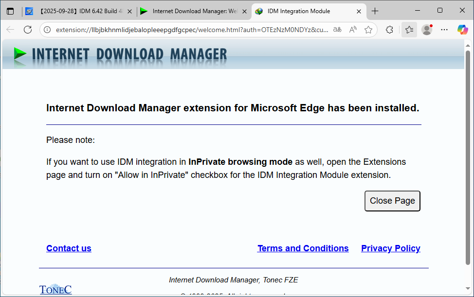The image size is (474, 297).
Task: Switch to IDM 6.42 Build tab
Action: click(78, 11)
